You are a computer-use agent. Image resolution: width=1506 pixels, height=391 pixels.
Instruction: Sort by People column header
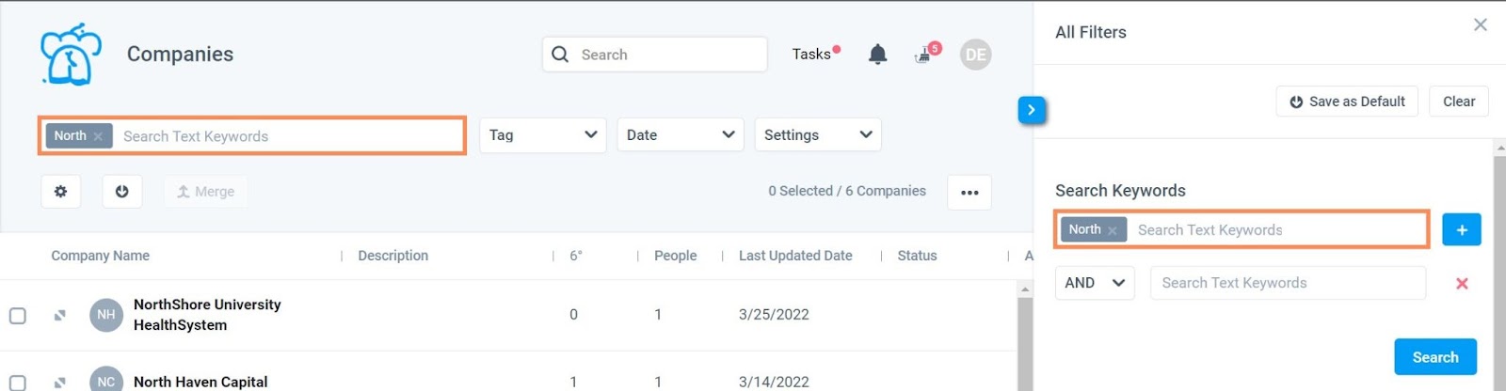pyautogui.click(x=676, y=256)
